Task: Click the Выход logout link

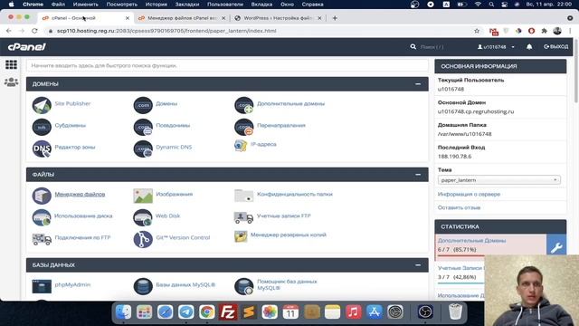Action: 555,47
